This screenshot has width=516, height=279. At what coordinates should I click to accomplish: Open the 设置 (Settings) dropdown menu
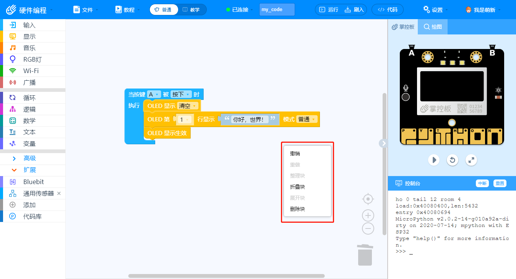pyautogui.click(x=436, y=10)
